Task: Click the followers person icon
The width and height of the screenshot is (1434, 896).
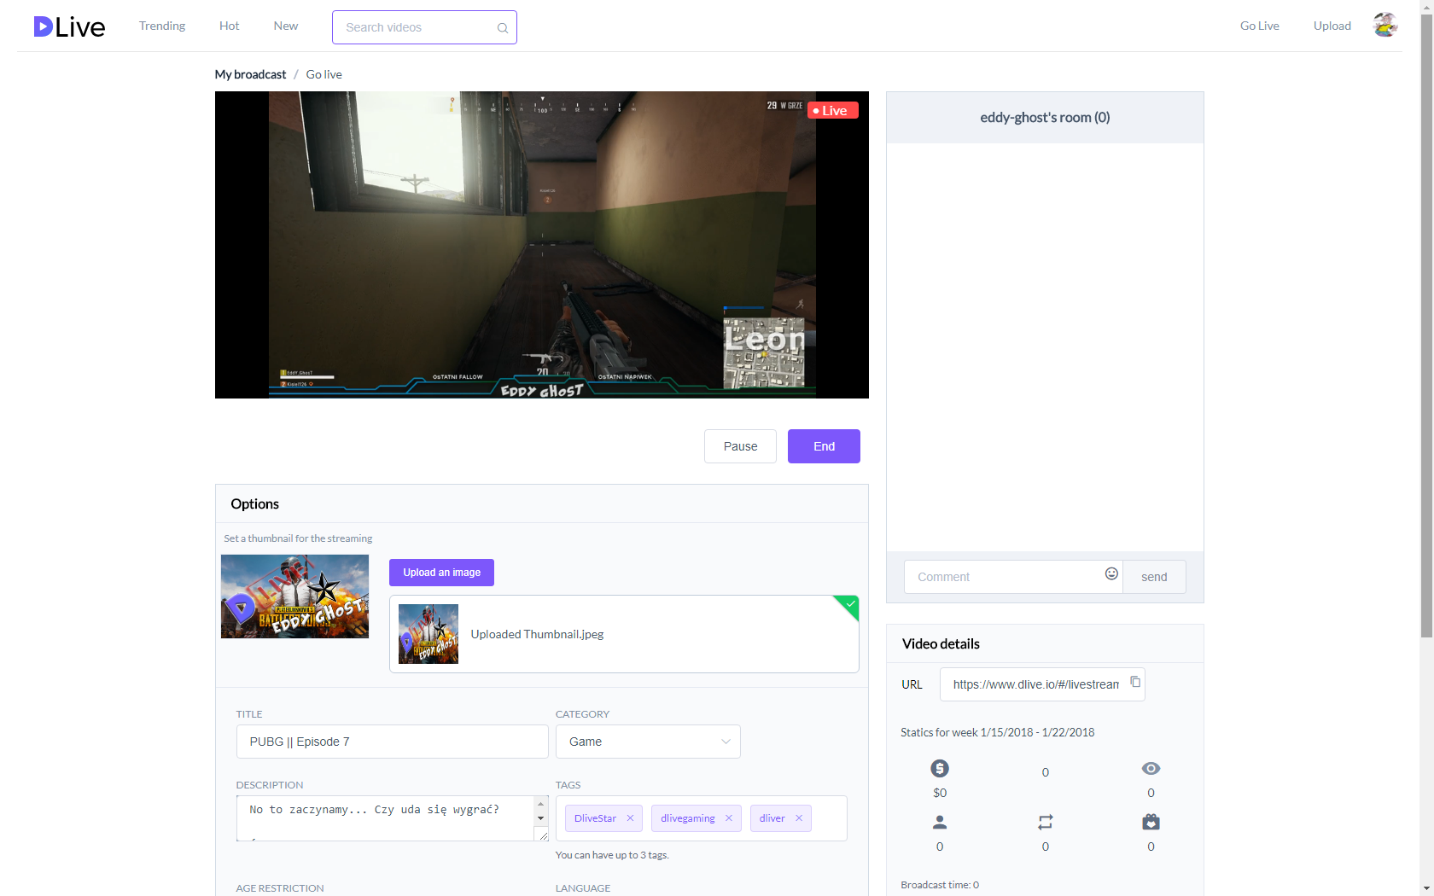Action: pyautogui.click(x=940, y=822)
